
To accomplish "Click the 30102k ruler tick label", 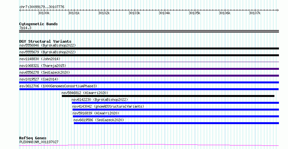I will [104, 13].
